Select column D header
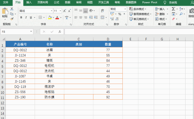The width and height of the screenshot is (194, 119). pos(108,39)
